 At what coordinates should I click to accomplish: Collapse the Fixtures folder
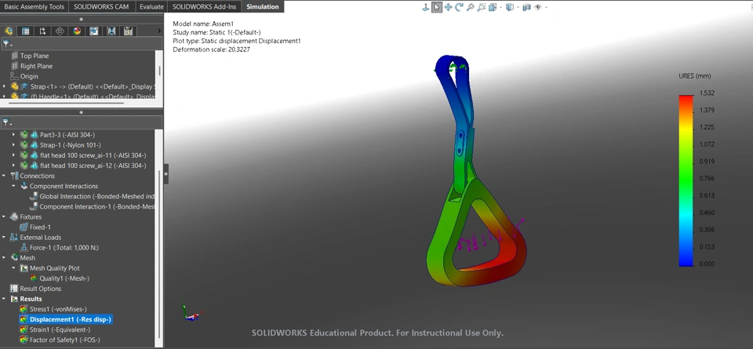tap(5, 217)
